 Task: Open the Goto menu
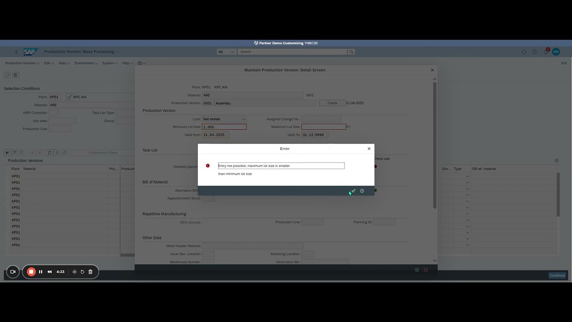(x=64, y=63)
